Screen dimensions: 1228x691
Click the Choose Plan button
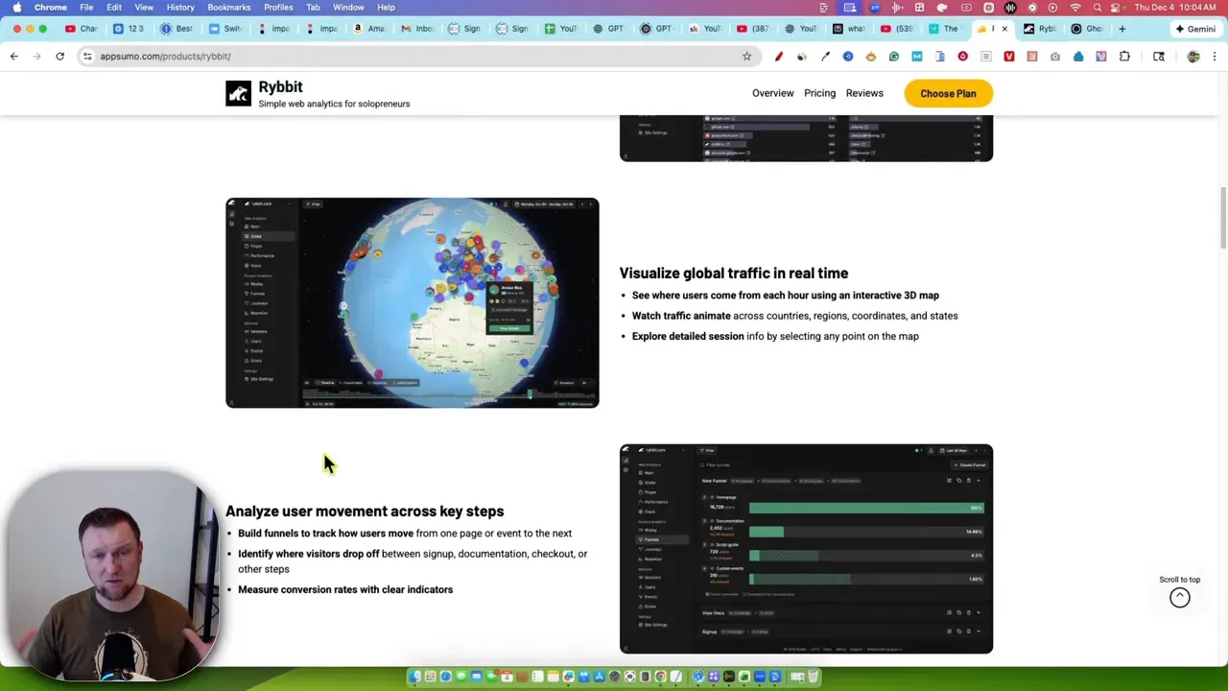click(x=948, y=93)
